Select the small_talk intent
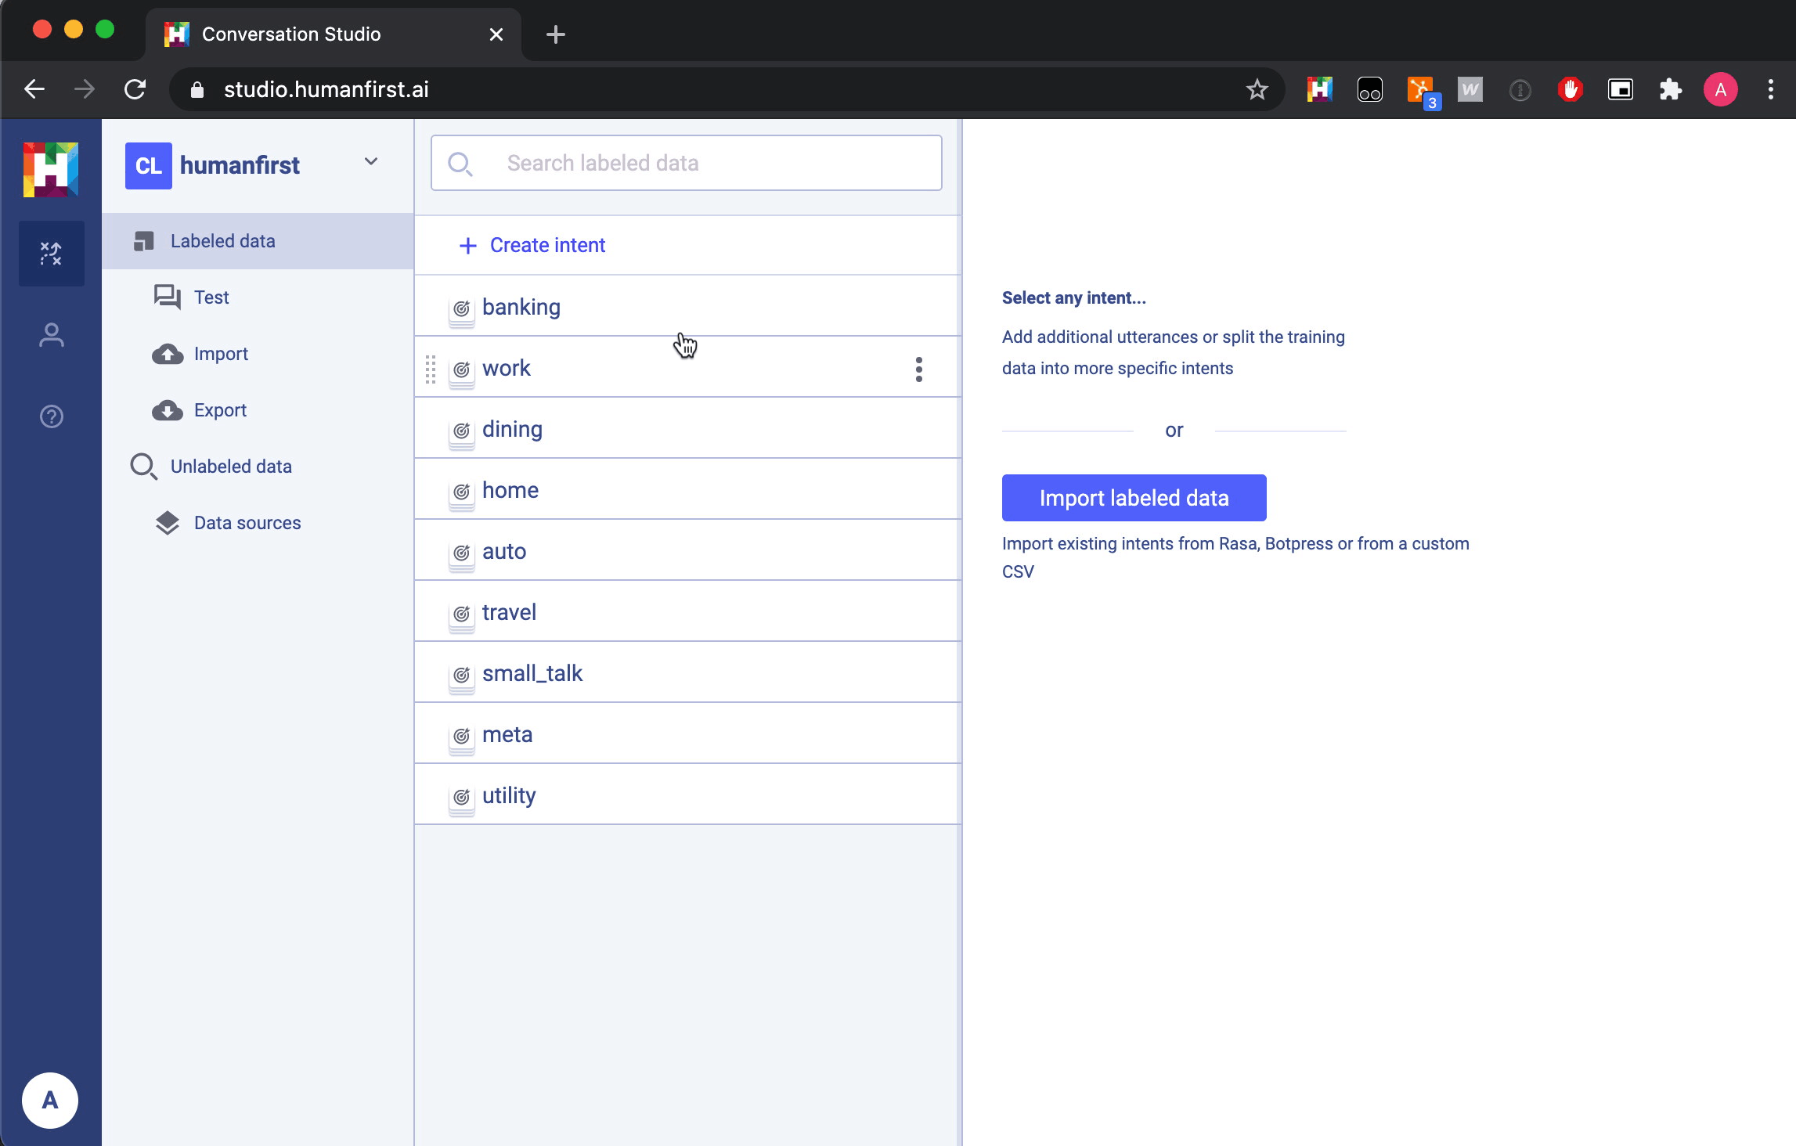Screen dimensions: 1796x1146 [x=532, y=673]
